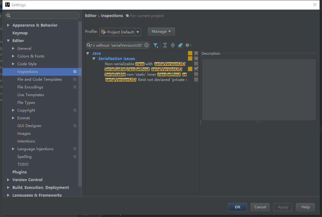The image size is (322, 217).
Task: Toggle the Java group checkbox
Action: (x=196, y=53)
